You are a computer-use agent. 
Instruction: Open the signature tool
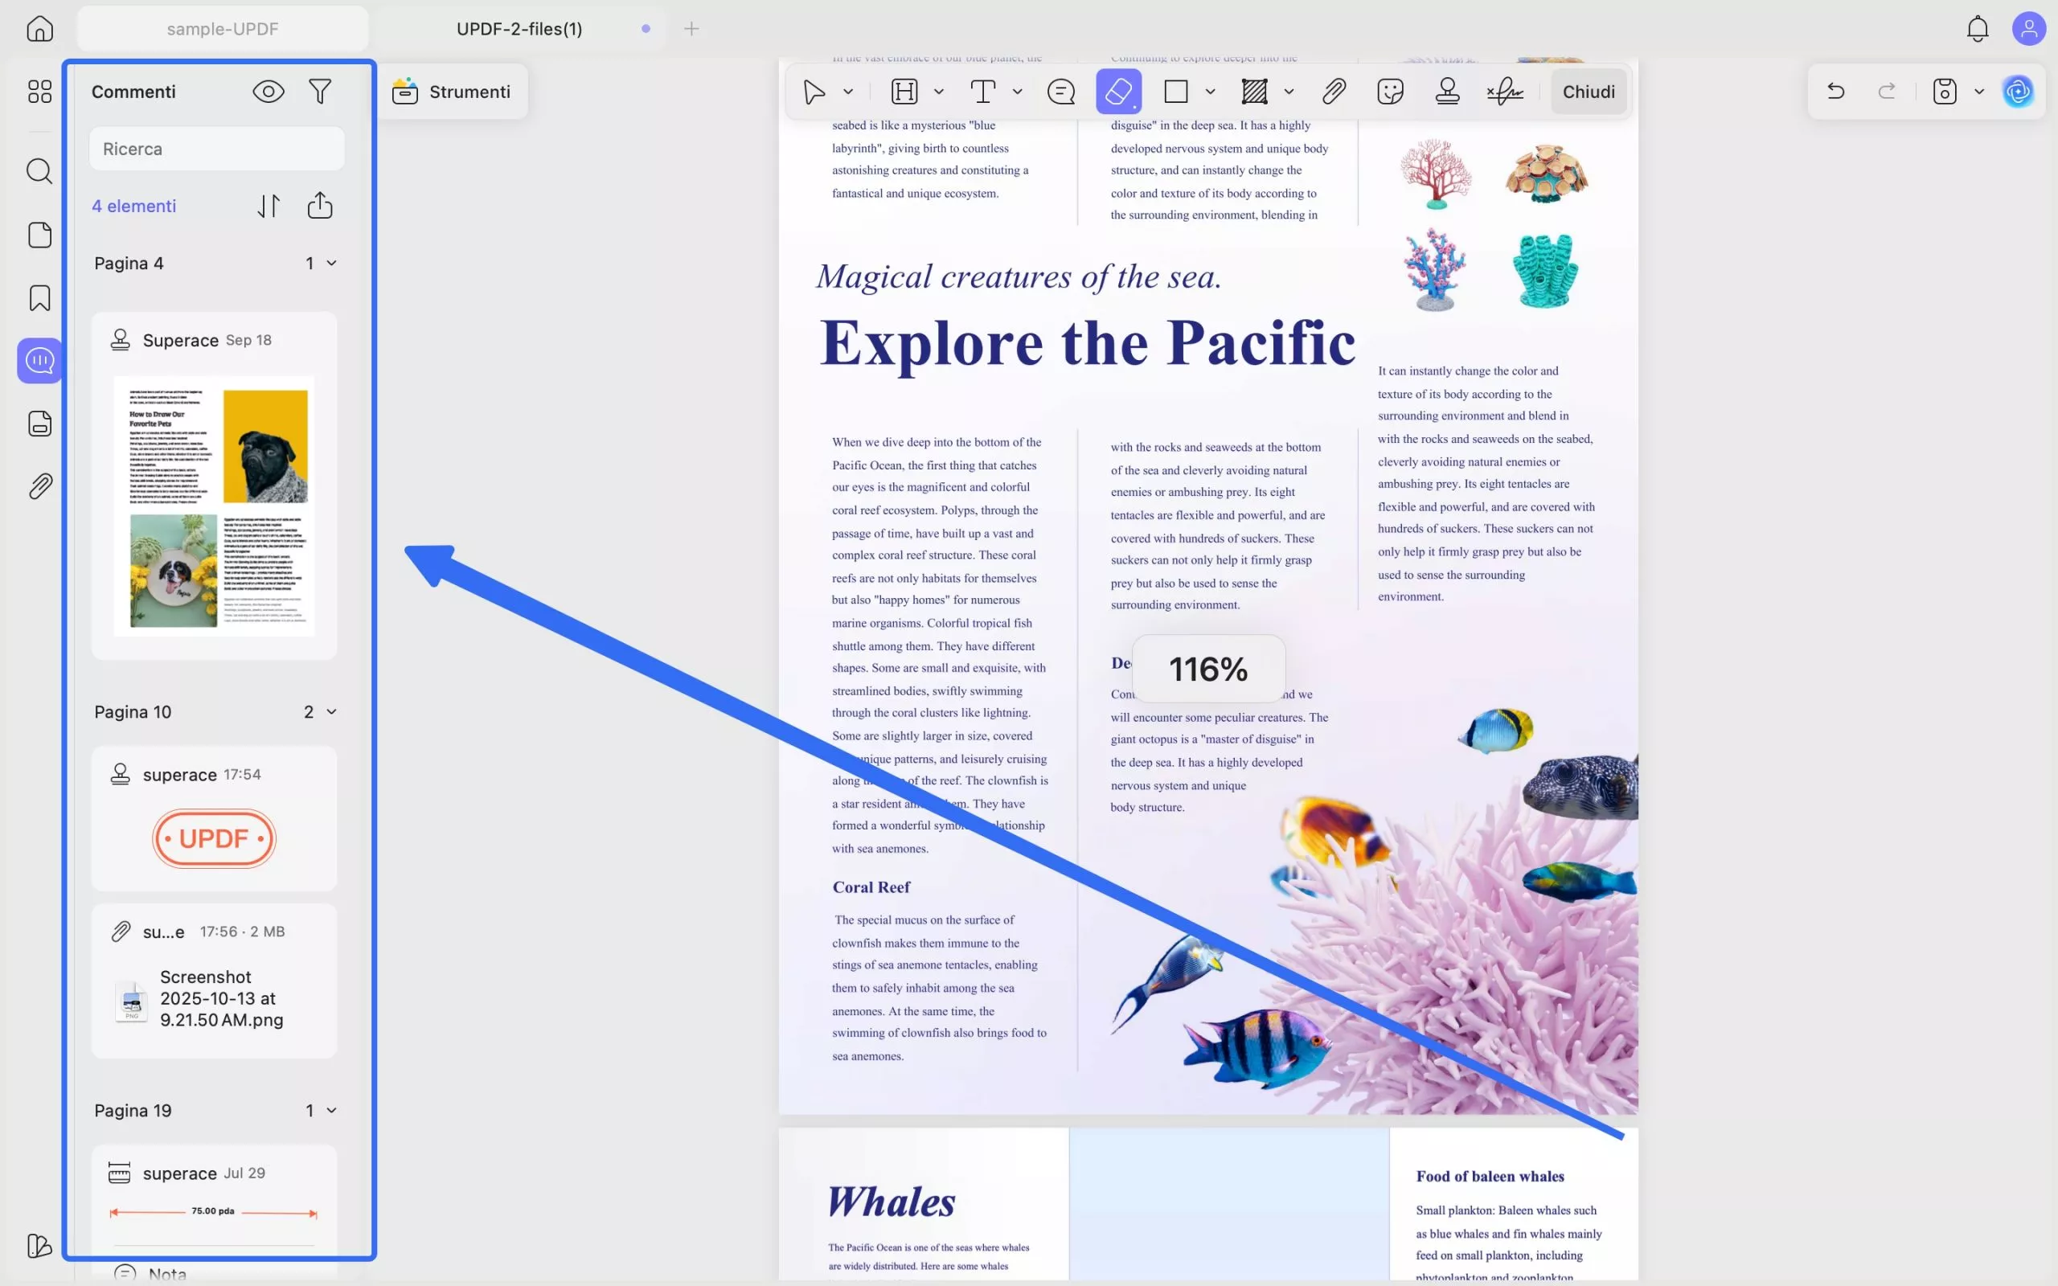tap(1504, 91)
